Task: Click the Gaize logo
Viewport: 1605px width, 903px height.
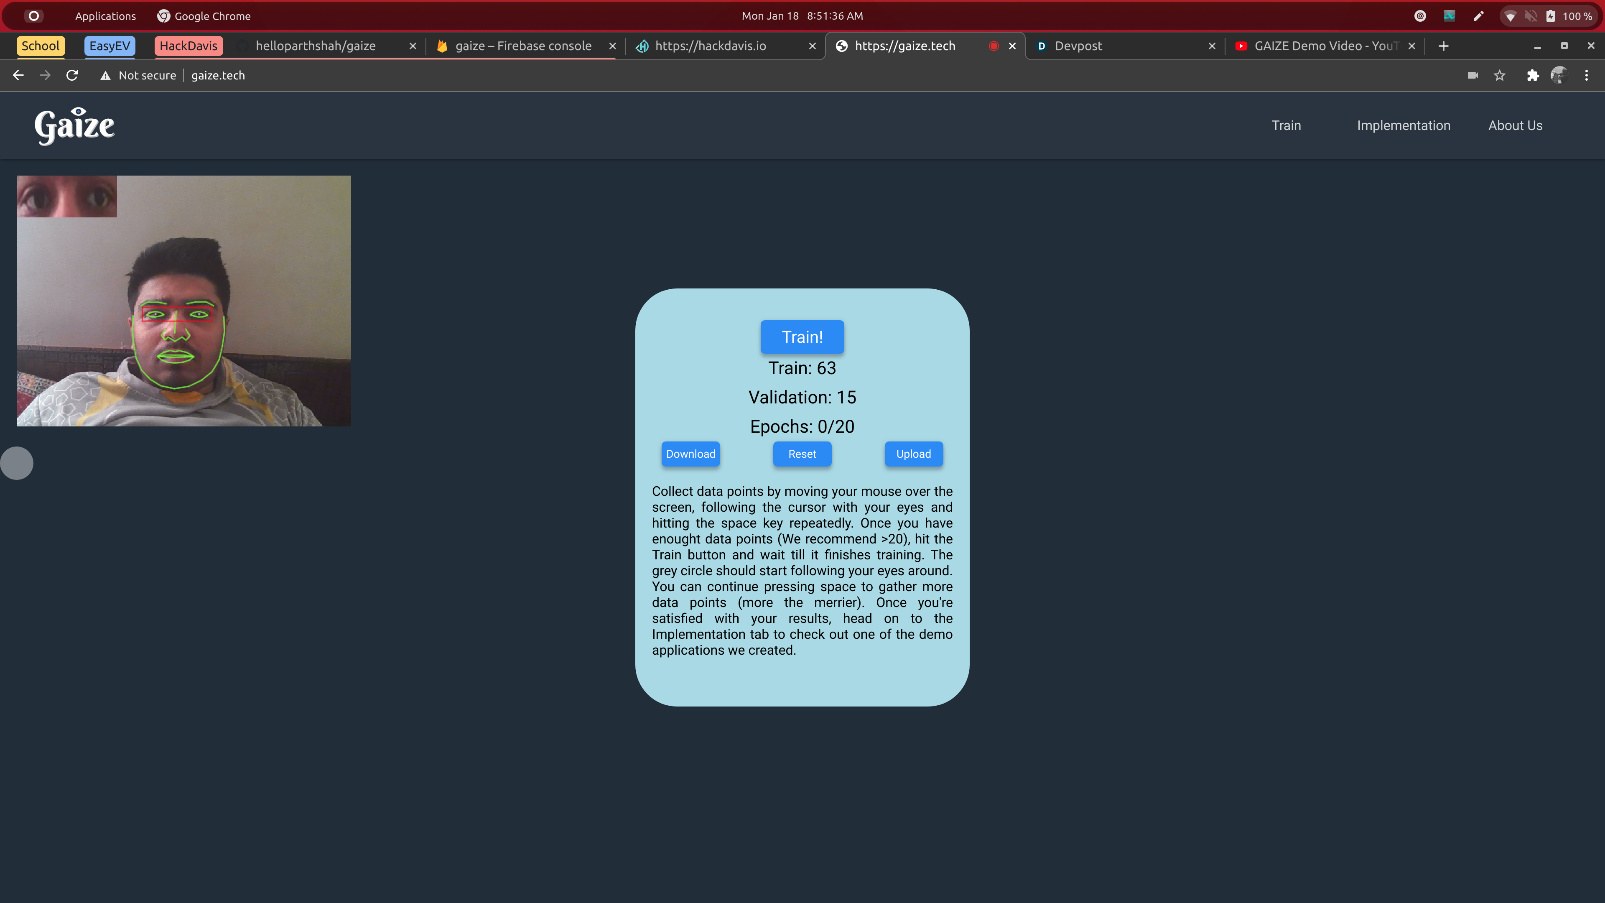Action: tap(75, 126)
